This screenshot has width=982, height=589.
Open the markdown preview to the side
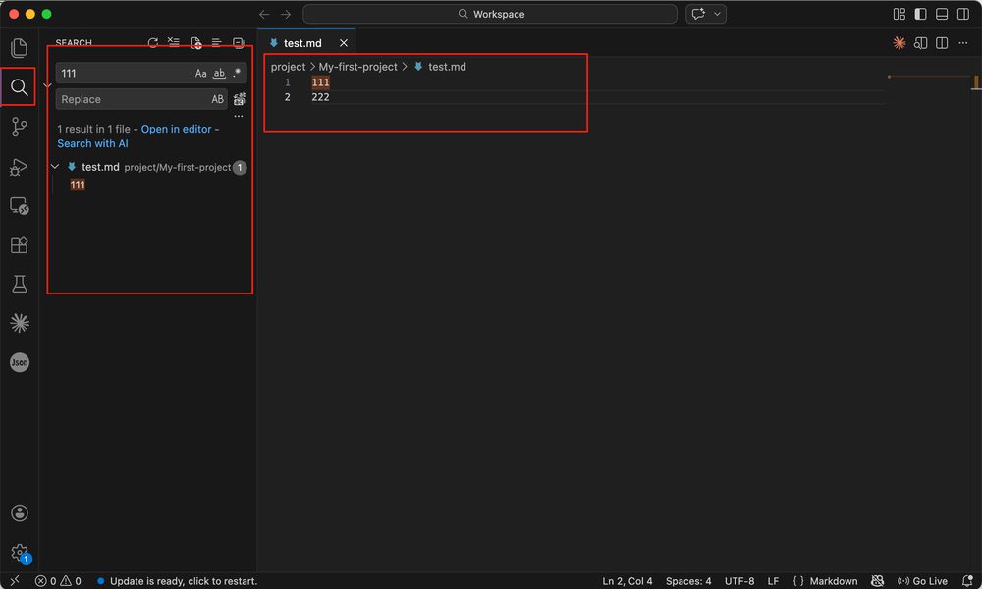point(920,43)
